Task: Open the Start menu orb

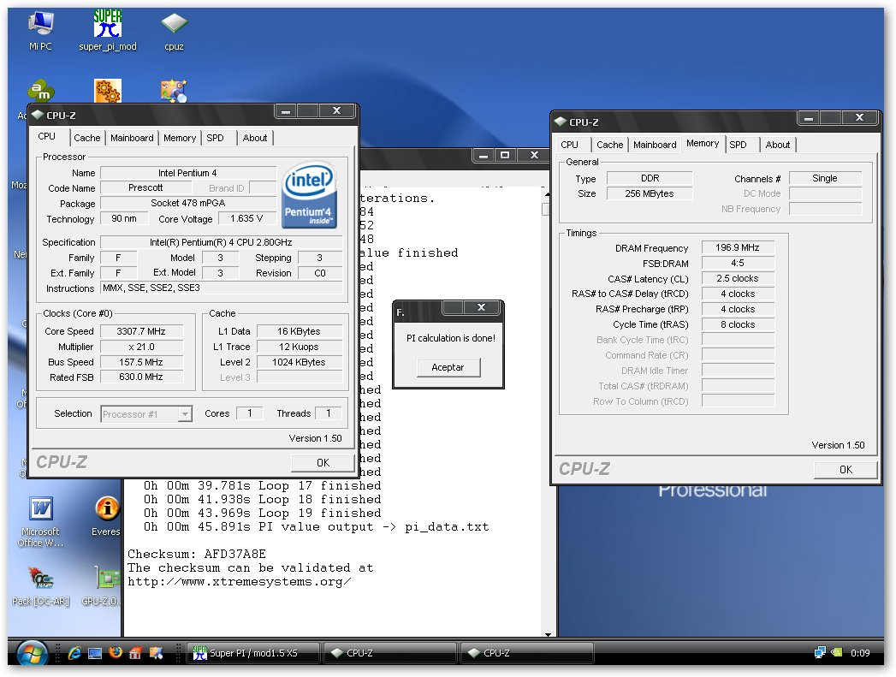Action: pyautogui.click(x=32, y=653)
